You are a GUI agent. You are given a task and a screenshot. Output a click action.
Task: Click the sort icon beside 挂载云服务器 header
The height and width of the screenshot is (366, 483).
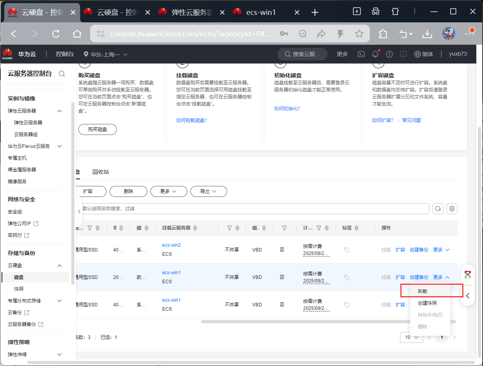click(x=195, y=228)
